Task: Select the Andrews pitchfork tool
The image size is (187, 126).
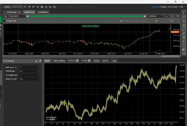Action: 184,37
